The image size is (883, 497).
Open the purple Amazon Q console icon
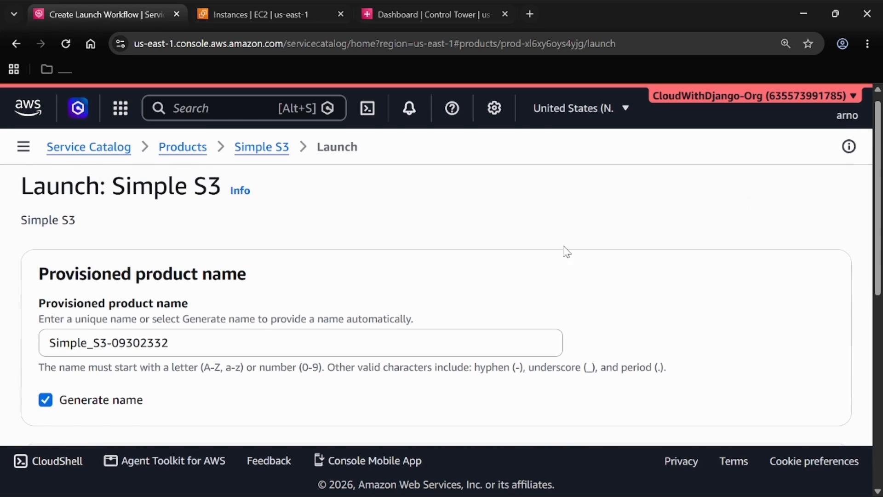[78, 108]
